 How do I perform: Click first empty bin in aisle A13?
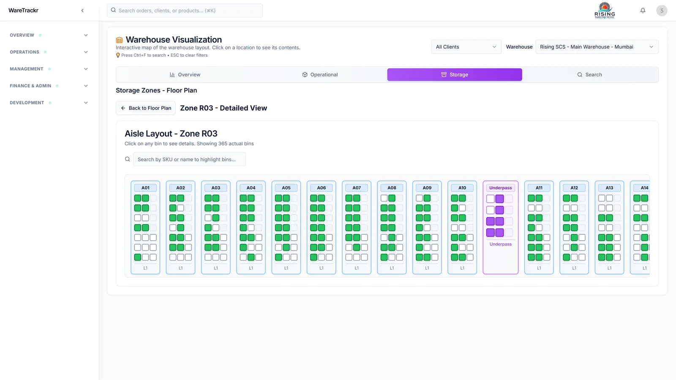point(602,198)
